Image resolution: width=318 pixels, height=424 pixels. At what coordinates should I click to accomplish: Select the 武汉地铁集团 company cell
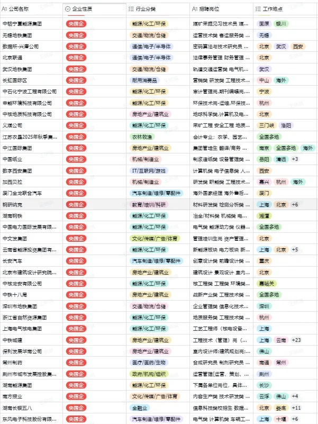tap(31, 69)
